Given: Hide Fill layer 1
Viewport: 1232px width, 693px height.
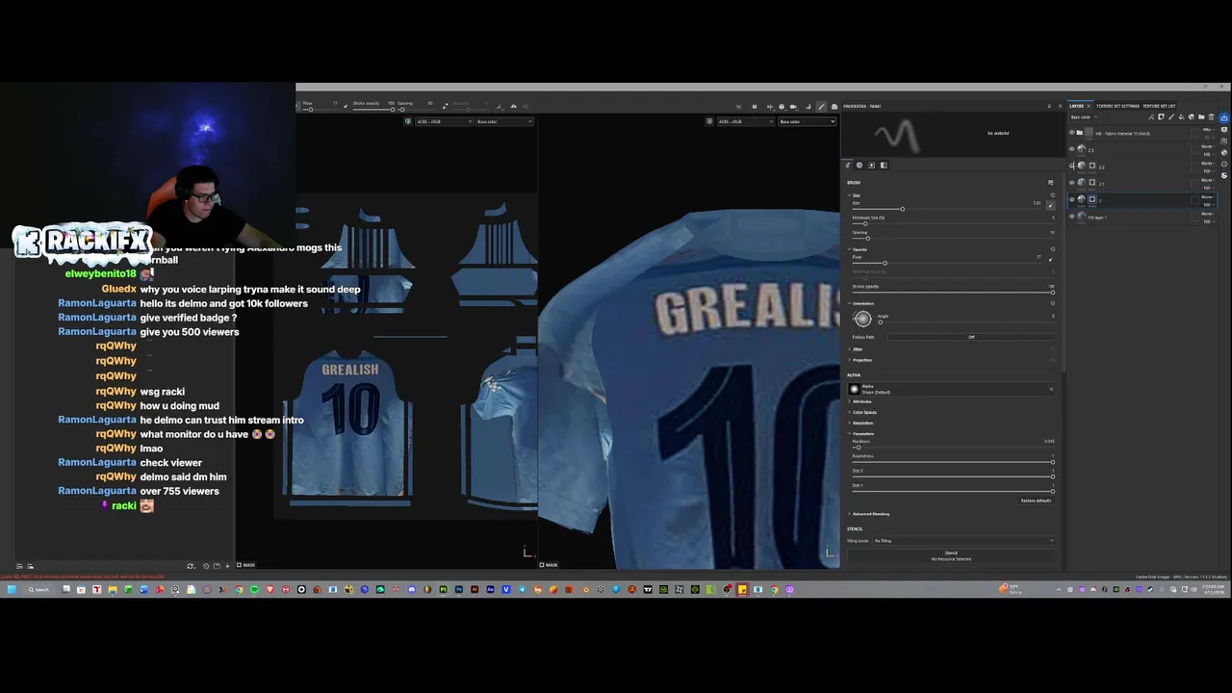Looking at the screenshot, I should [1071, 217].
